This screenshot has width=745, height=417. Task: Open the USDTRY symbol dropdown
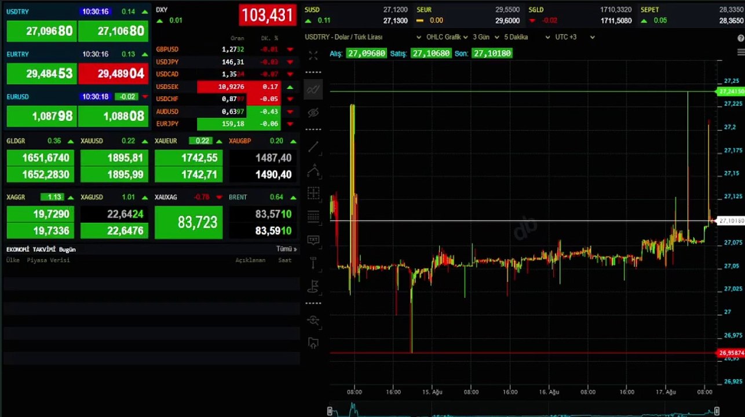364,37
